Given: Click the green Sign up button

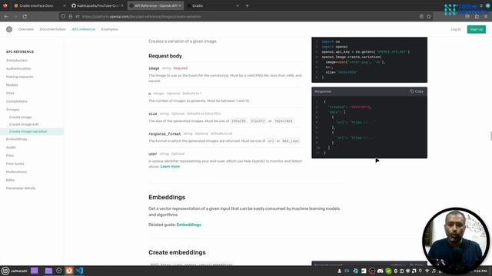Looking at the screenshot, I should point(477,29).
